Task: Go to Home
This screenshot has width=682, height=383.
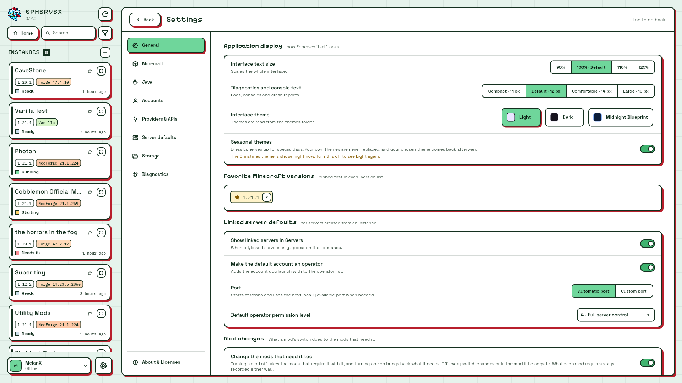Action: (23, 33)
